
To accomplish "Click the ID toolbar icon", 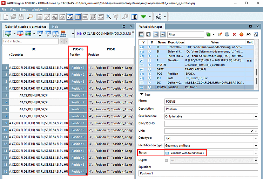I will pyautogui.click(x=134, y=16).
